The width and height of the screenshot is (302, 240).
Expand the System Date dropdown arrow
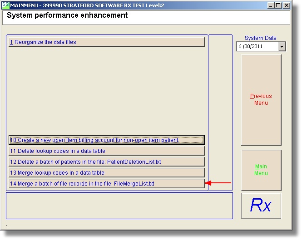(x=282, y=47)
